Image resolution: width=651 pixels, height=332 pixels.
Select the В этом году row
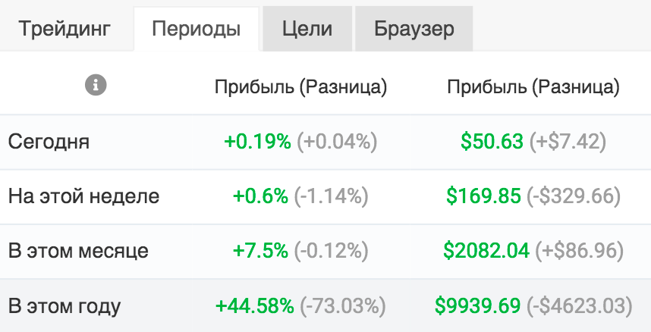[x=325, y=306]
